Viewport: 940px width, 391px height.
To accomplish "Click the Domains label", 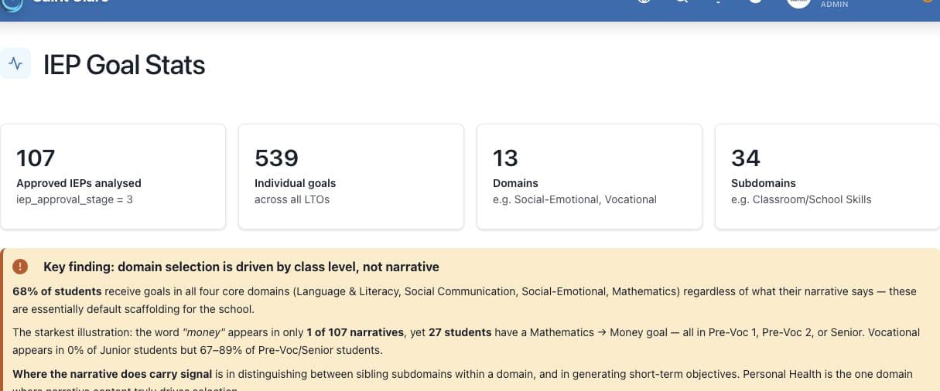I will click(515, 183).
